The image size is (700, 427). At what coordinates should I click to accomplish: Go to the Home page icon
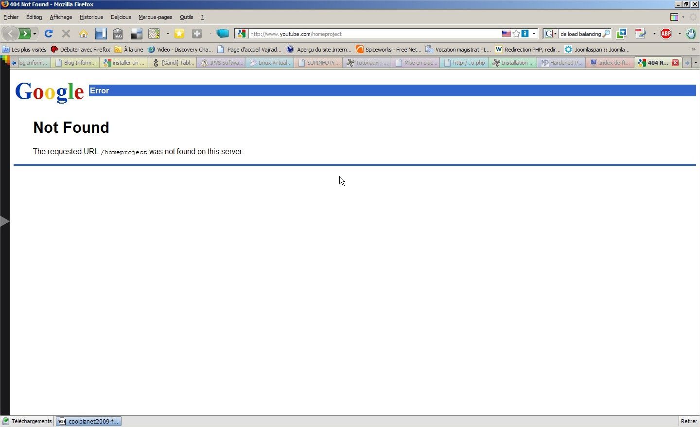(x=84, y=34)
